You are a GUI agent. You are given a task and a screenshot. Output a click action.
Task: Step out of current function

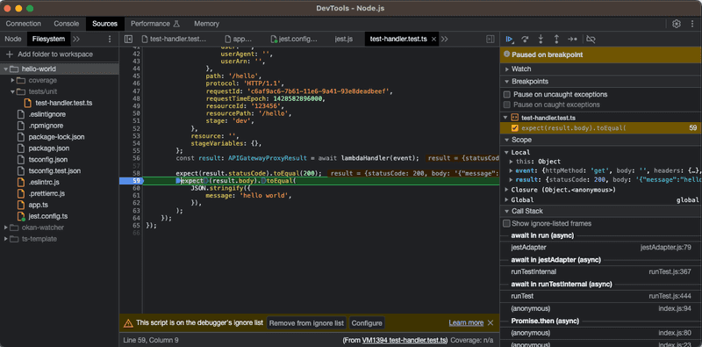[x=556, y=40]
